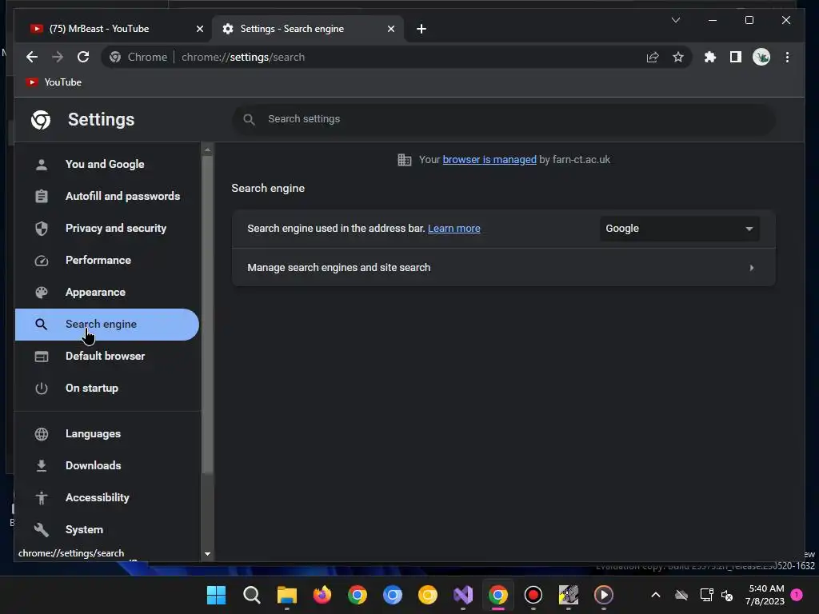The image size is (819, 614).
Task: Close the MrBeast YouTube tab
Action: click(199, 29)
